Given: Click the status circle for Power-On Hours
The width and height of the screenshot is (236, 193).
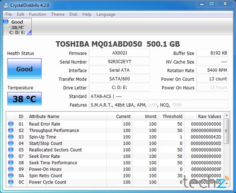Looking at the screenshot, I should point(11,169).
